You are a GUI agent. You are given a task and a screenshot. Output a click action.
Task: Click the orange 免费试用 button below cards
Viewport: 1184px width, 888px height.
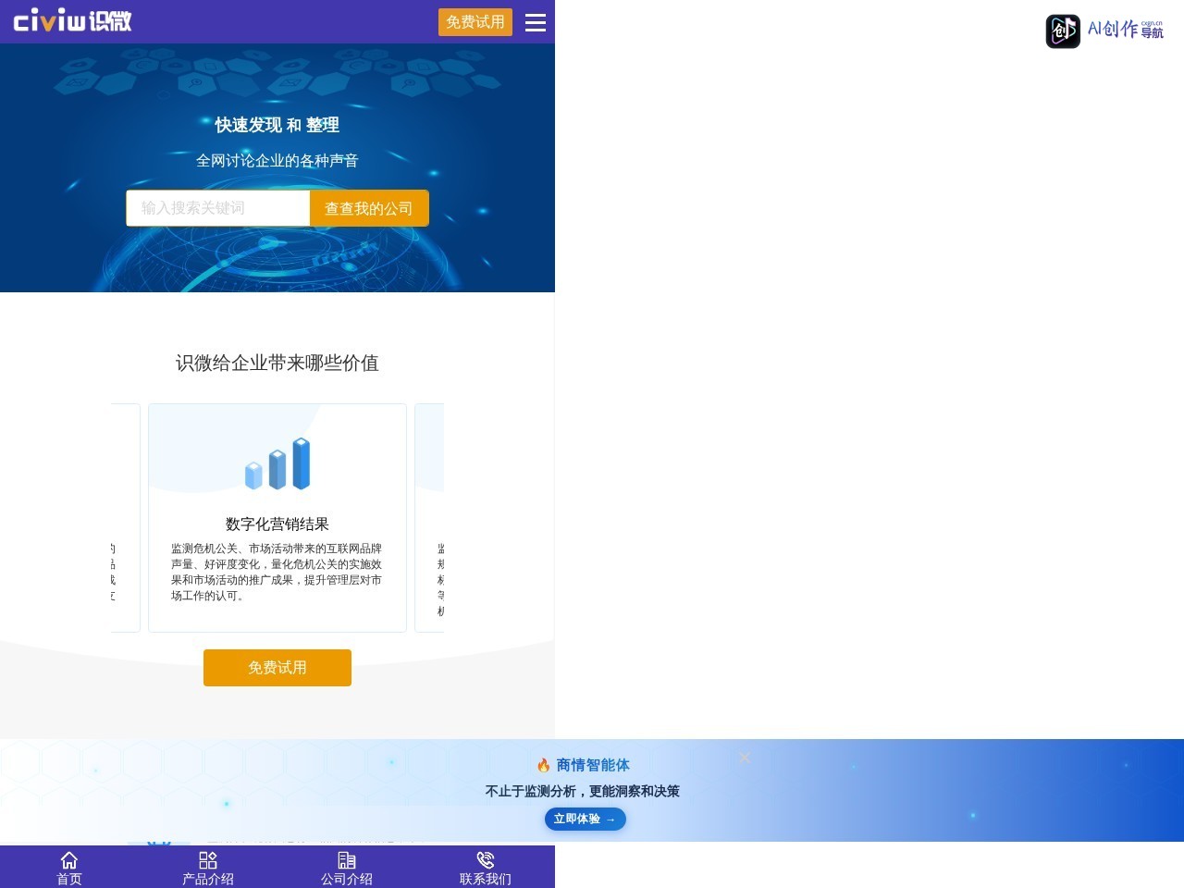click(x=277, y=668)
